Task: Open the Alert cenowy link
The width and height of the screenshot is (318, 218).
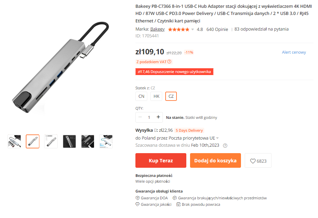Action: point(294,52)
